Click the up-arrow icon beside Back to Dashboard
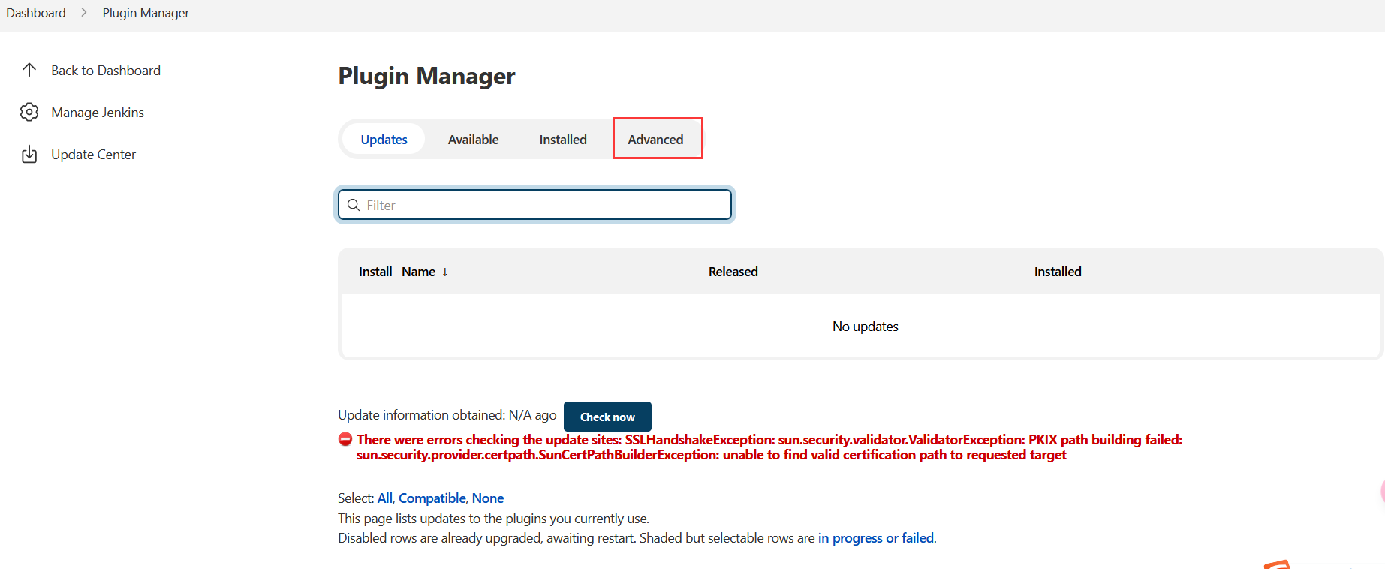The image size is (1385, 569). coord(29,70)
